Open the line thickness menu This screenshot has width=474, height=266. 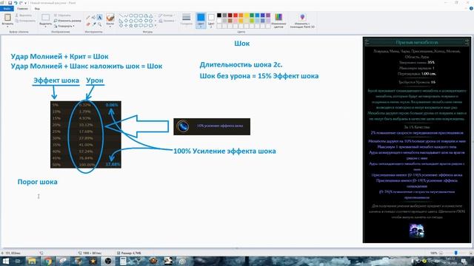(x=186, y=19)
